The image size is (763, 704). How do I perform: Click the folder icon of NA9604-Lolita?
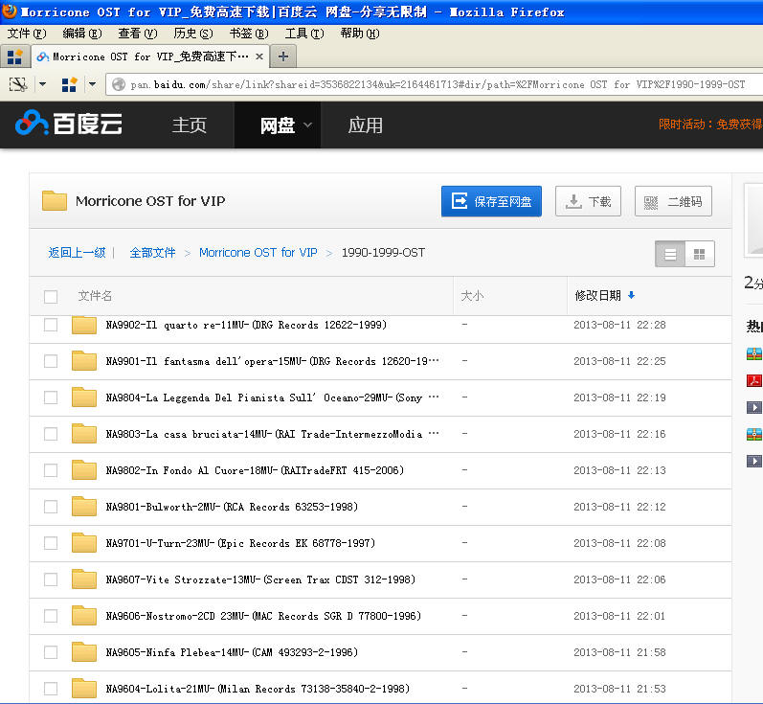(83, 689)
